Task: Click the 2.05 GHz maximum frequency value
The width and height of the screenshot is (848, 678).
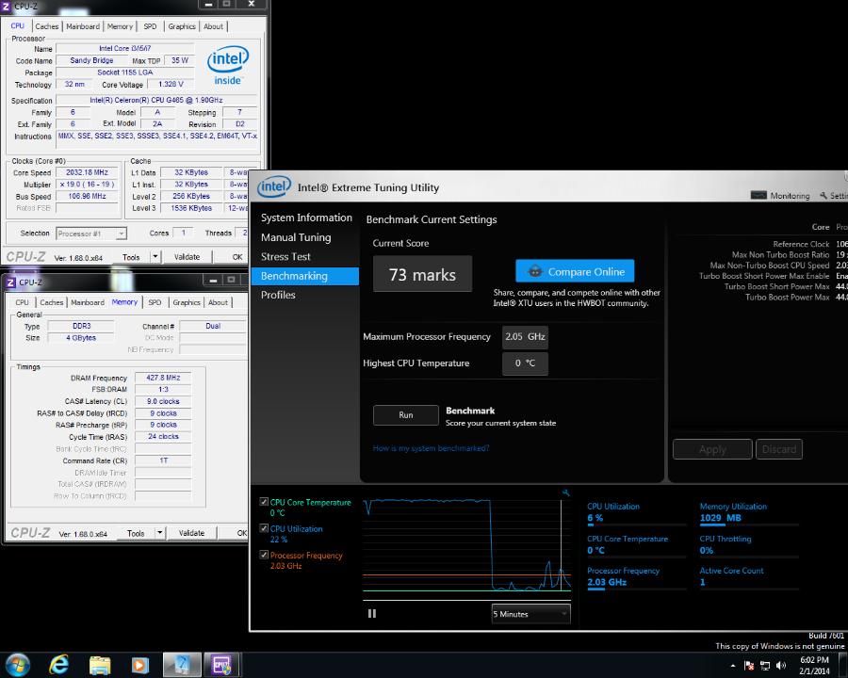Action: (x=525, y=336)
